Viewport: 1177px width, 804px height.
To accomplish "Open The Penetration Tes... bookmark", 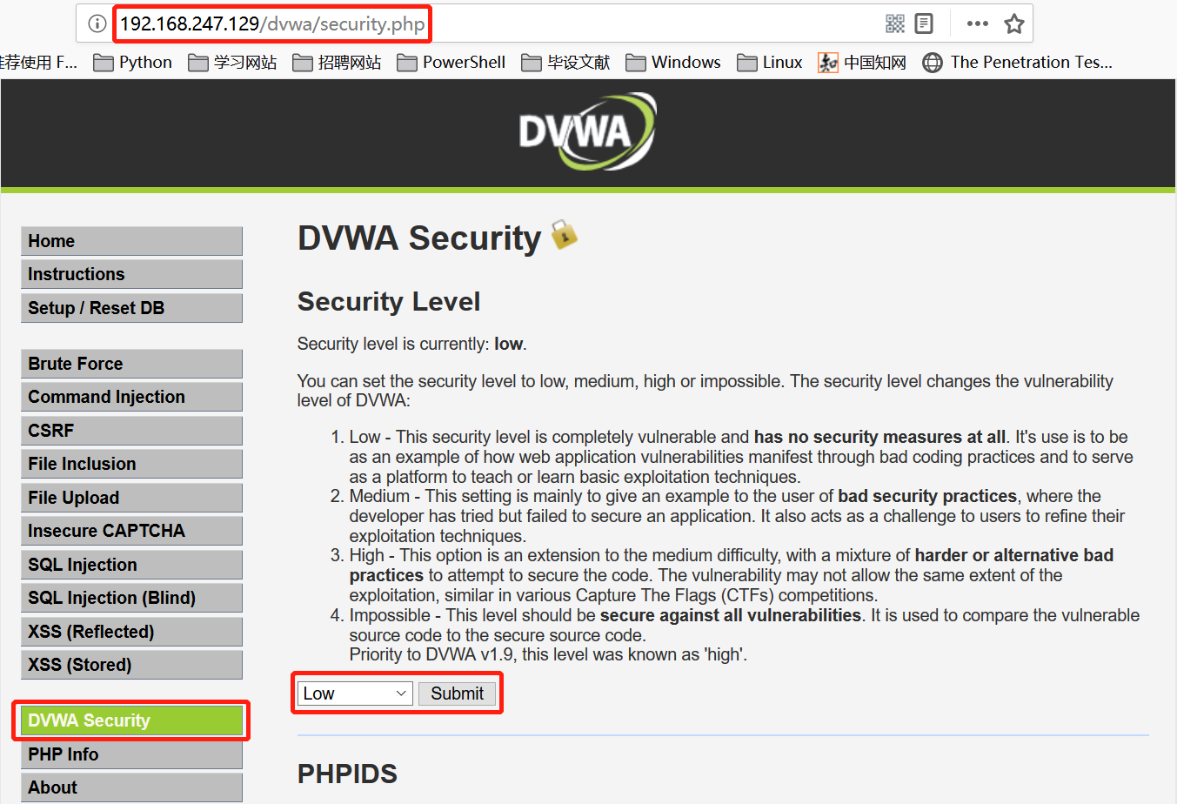I will point(1018,63).
